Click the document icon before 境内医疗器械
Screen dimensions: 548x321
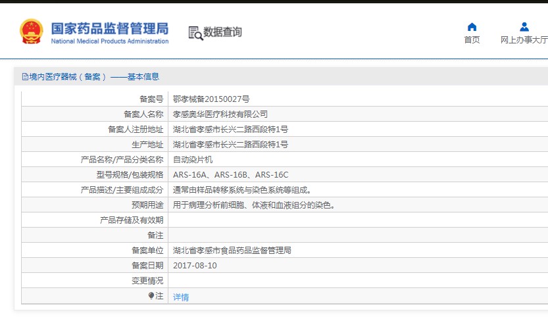tap(25, 76)
